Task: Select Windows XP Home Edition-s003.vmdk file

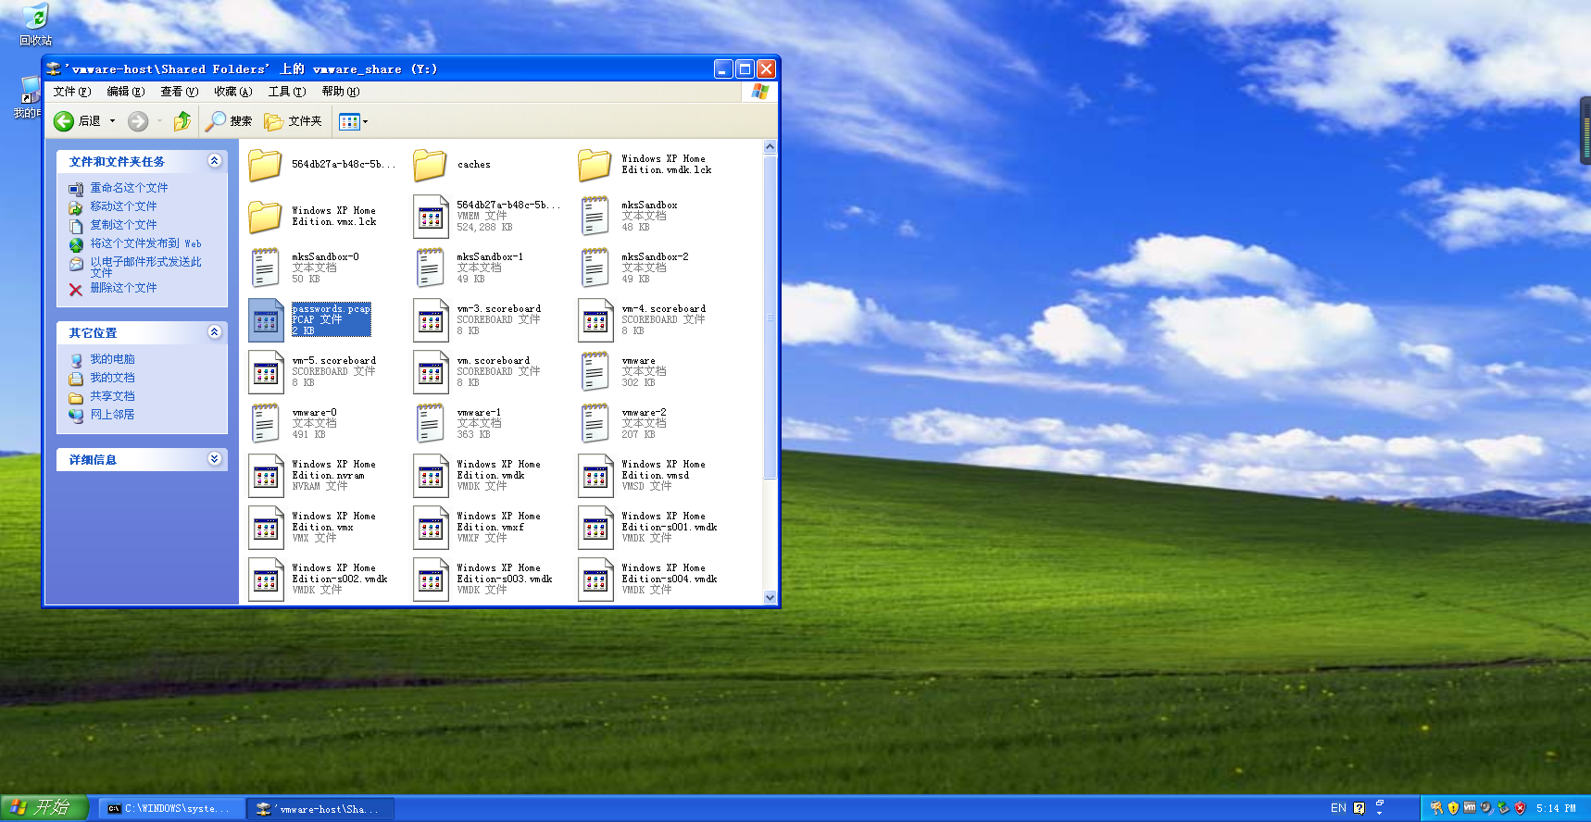Action: tap(483, 579)
